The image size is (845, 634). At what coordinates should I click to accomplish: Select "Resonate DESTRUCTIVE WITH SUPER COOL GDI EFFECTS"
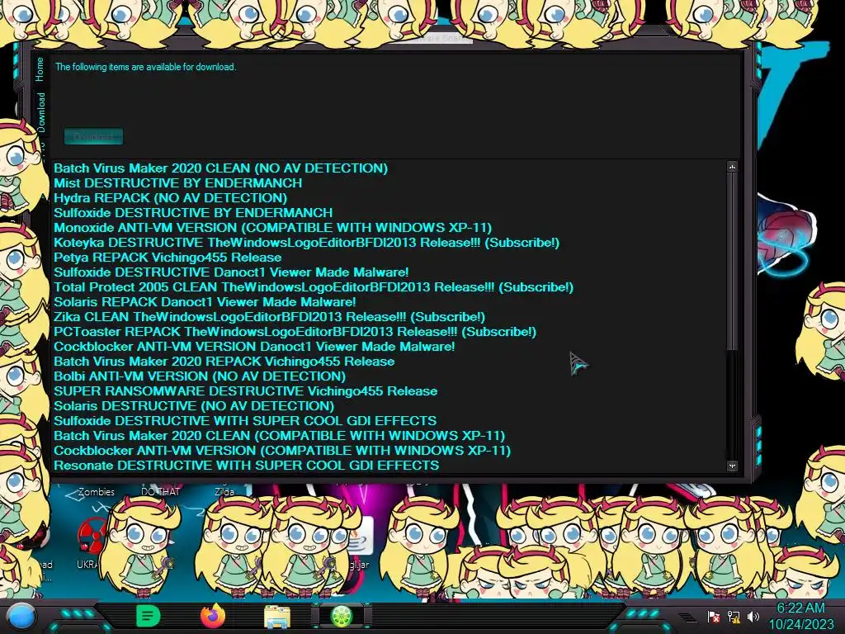tap(246, 466)
